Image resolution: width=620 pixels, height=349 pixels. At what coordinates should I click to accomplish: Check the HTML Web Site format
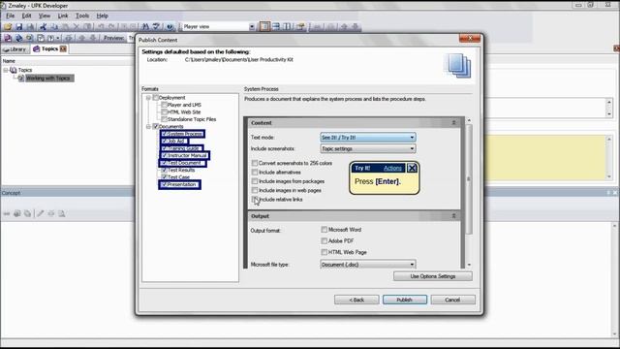[x=164, y=112]
